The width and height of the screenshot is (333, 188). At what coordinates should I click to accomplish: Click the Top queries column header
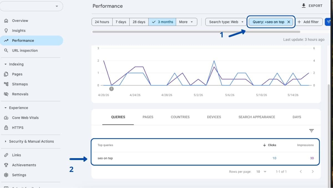pyautogui.click(x=105, y=145)
